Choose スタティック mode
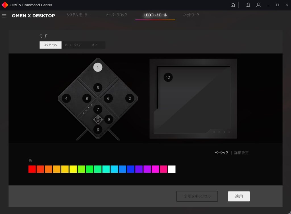The height and width of the screenshot is (214, 291). 51,45
